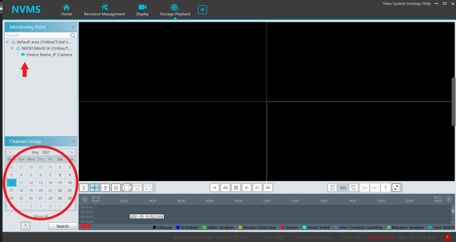This screenshot has height=242, width=456.
Task: Click the fast forward playback button
Action: click(268, 188)
